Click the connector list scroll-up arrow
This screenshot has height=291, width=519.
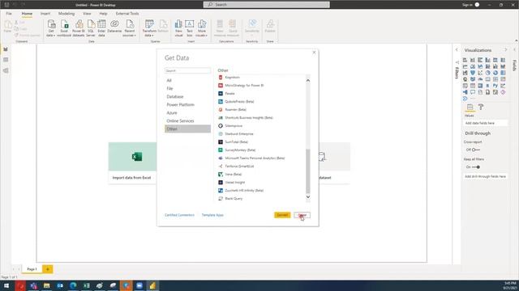[x=308, y=81]
